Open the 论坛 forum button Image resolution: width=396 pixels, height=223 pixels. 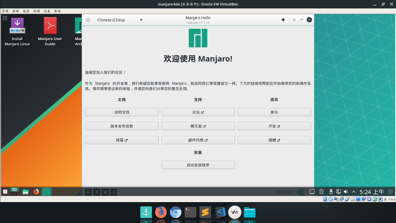(198, 112)
